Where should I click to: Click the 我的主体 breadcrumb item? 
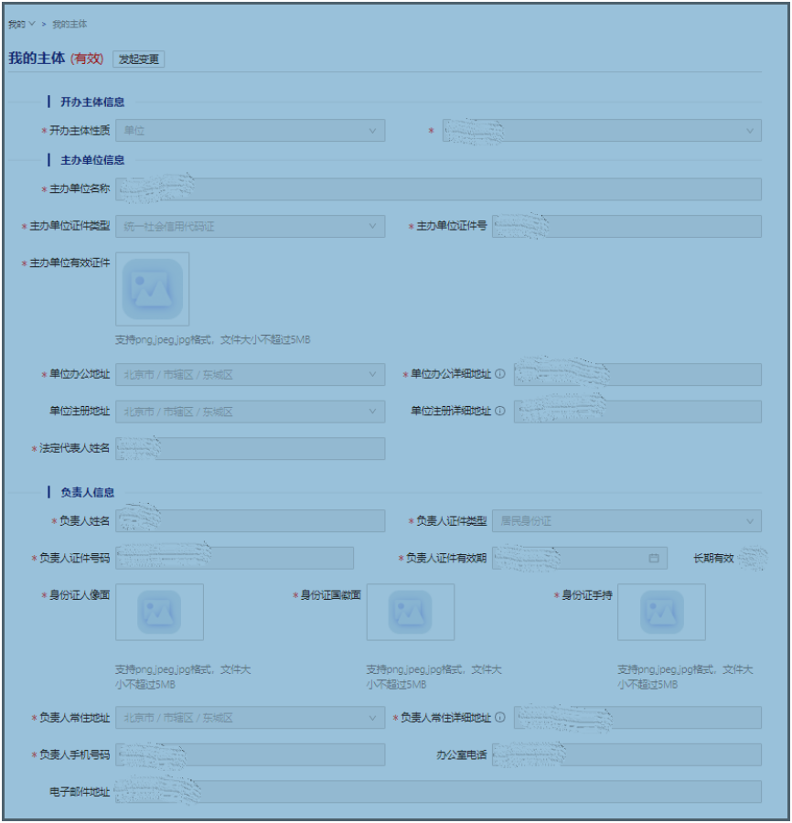(70, 24)
